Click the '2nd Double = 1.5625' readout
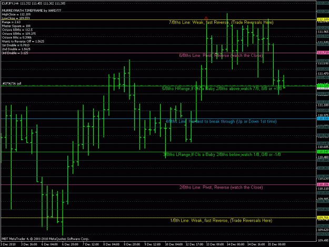The image size is (329, 247). [16, 49]
